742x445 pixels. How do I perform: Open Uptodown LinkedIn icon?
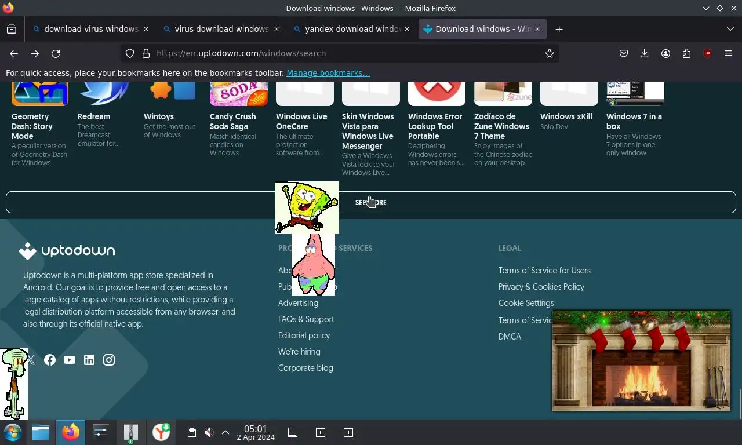coord(89,360)
